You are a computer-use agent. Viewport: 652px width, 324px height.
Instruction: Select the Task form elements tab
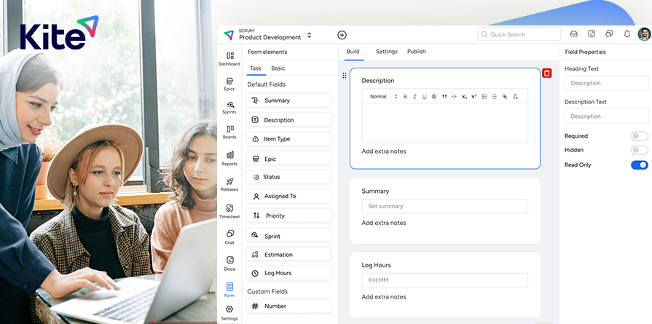coord(256,68)
